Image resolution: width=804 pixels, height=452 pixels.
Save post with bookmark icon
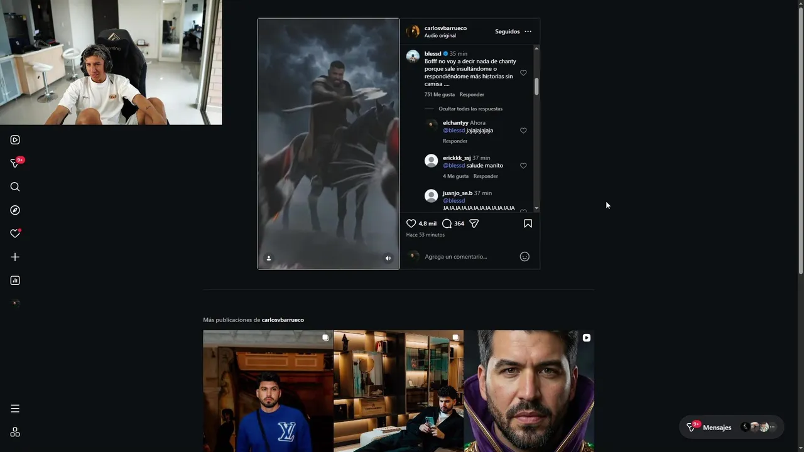(x=528, y=223)
